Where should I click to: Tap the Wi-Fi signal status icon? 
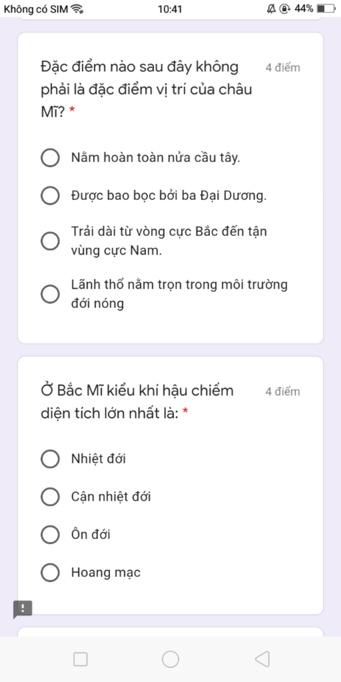tap(78, 9)
